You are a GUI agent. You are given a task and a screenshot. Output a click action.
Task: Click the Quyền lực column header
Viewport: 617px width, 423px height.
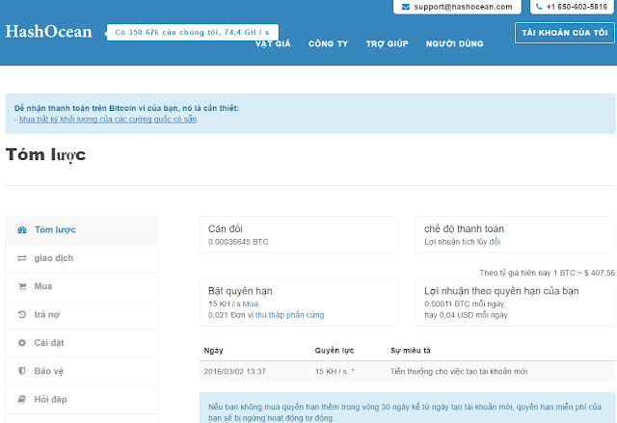(335, 351)
